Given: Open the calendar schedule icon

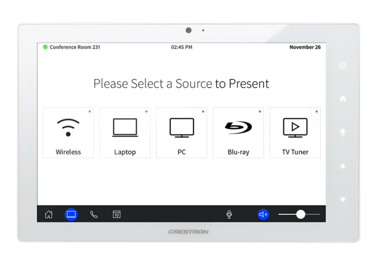Looking at the screenshot, I should (x=117, y=214).
